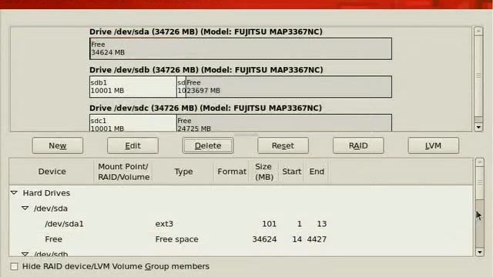Click the Format column header
The width and height of the screenshot is (493, 277).
[232, 172]
